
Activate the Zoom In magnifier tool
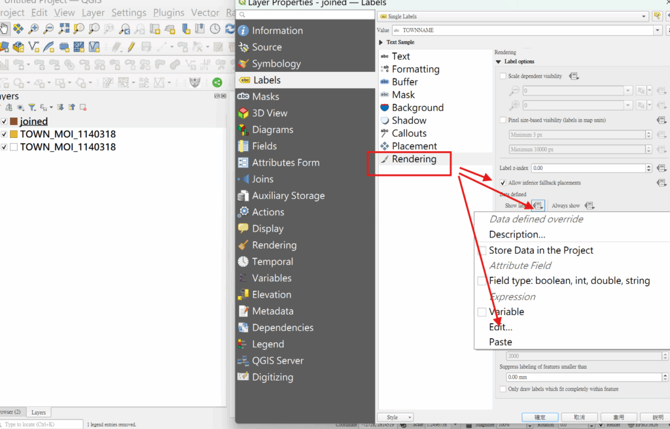(33, 29)
